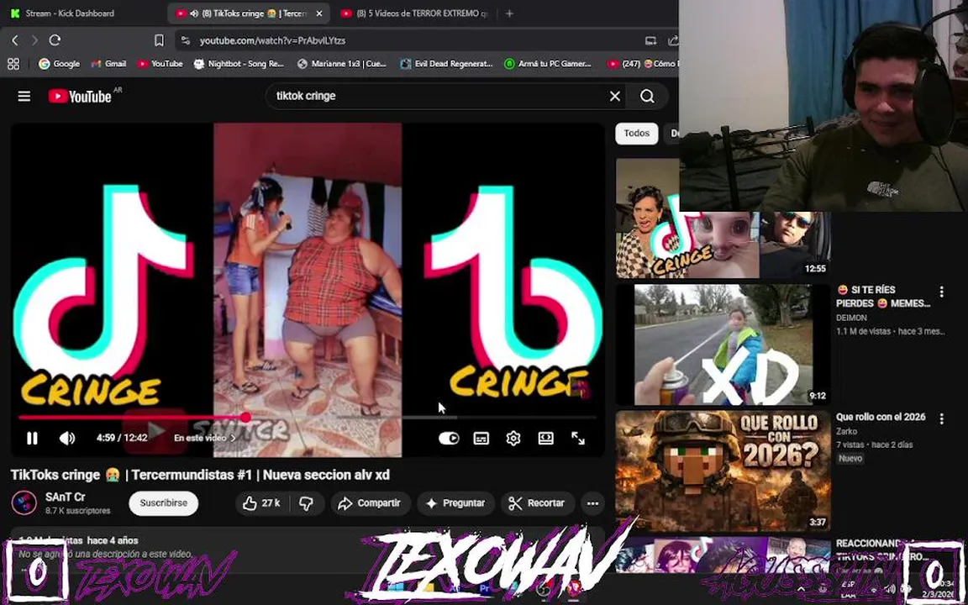This screenshot has width=968, height=605.
Task: Open the Nightbot - Song Re... bookmark
Action: [239, 64]
